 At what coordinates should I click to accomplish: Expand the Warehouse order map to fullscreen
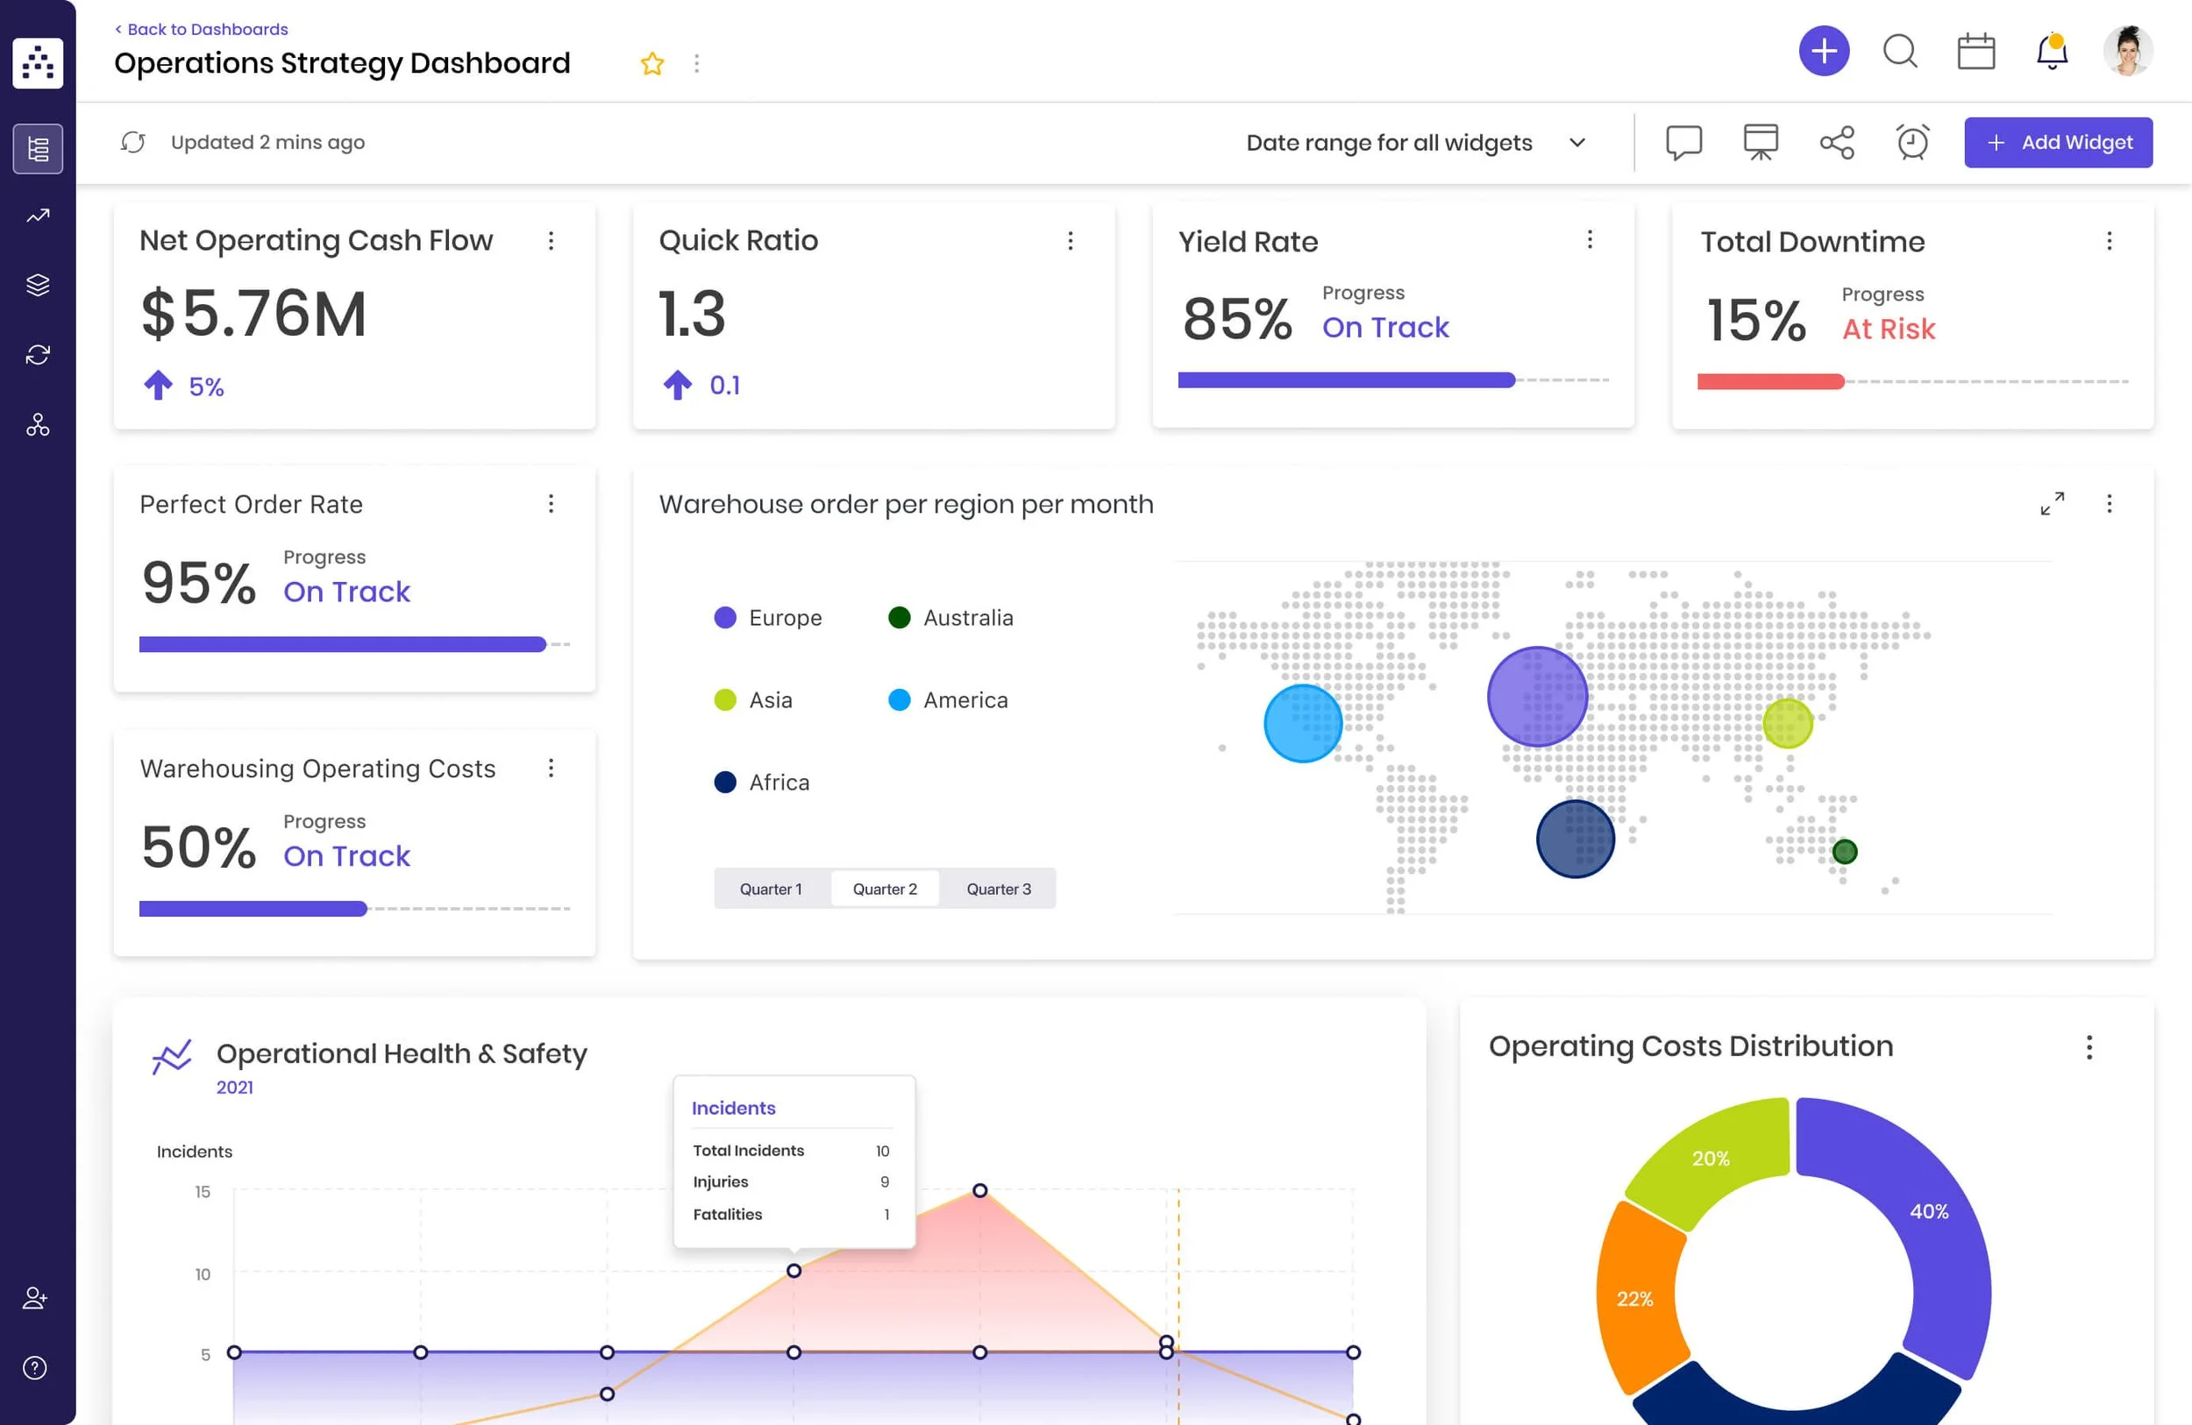coord(2052,504)
